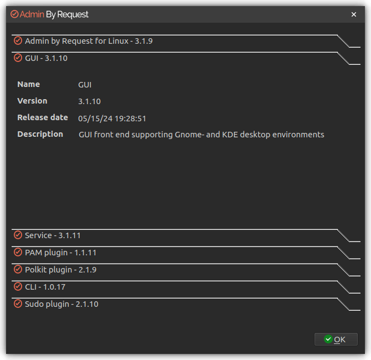Click the Version field label
The height and width of the screenshot is (360, 371).
click(x=33, y=101)
